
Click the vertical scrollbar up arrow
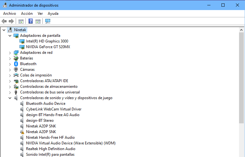pyautogui.click(x=241, y=30)
